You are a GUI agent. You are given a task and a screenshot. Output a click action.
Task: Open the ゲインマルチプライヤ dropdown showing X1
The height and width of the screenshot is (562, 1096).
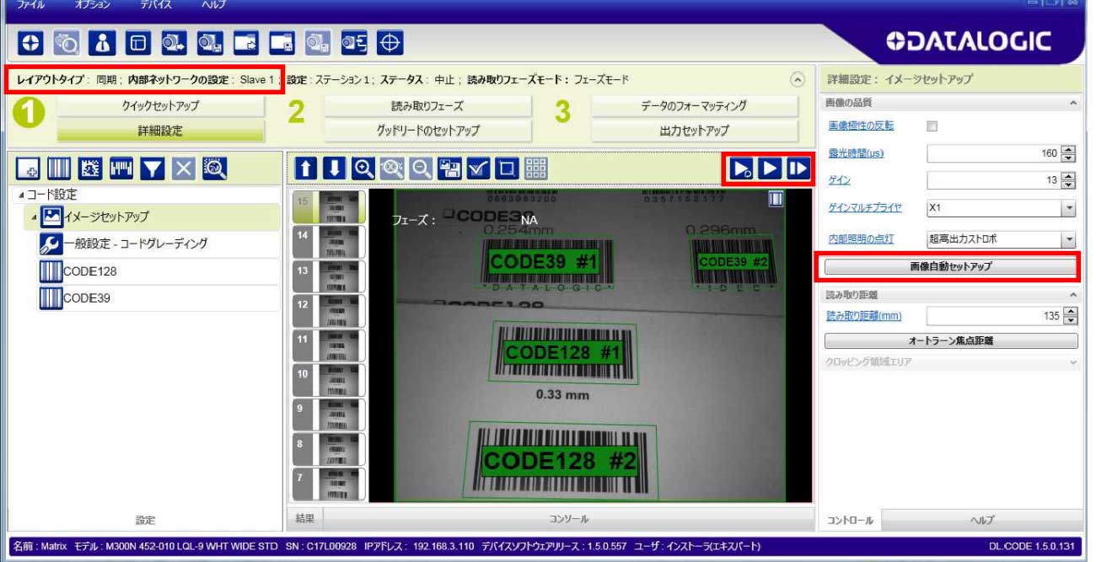point(1001,208)
